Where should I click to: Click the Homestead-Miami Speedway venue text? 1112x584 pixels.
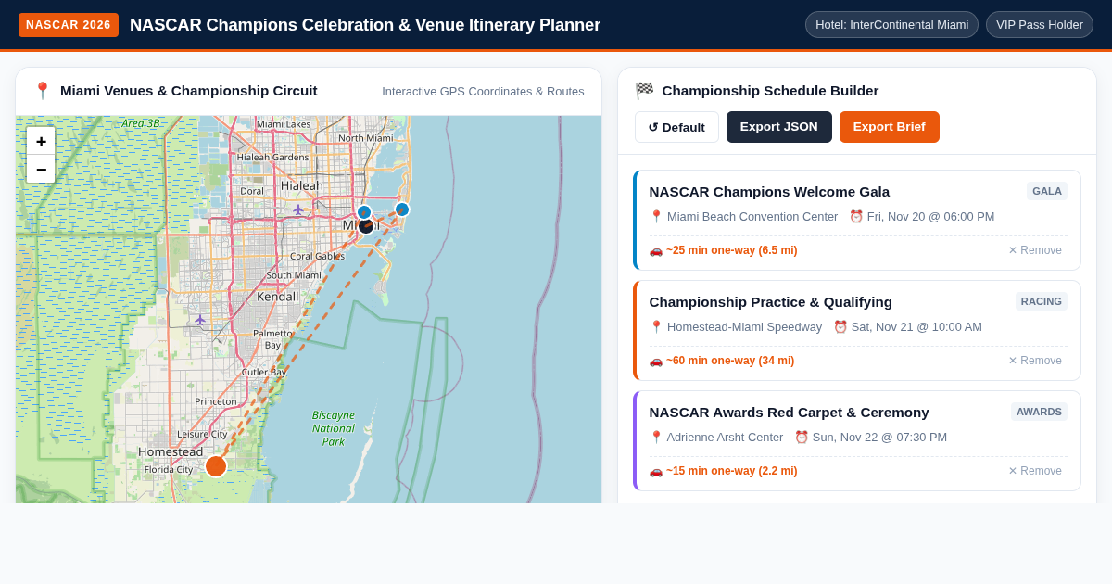[x=744, y=326]
